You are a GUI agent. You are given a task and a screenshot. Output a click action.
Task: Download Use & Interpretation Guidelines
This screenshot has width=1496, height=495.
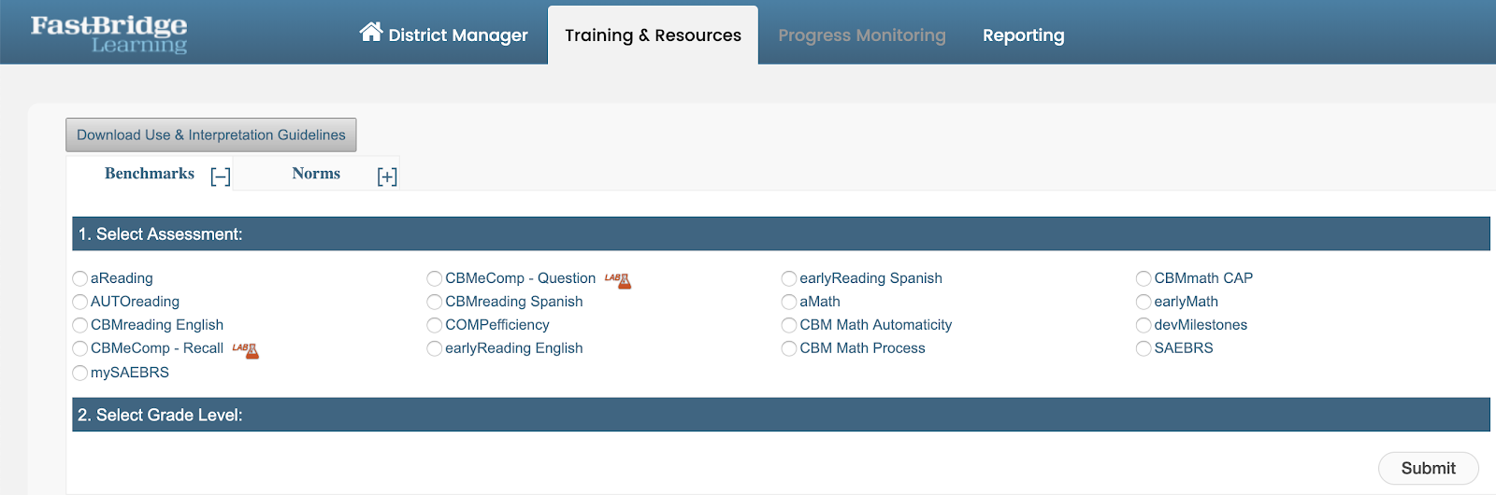pyautogui.click(x=211, y=134)
